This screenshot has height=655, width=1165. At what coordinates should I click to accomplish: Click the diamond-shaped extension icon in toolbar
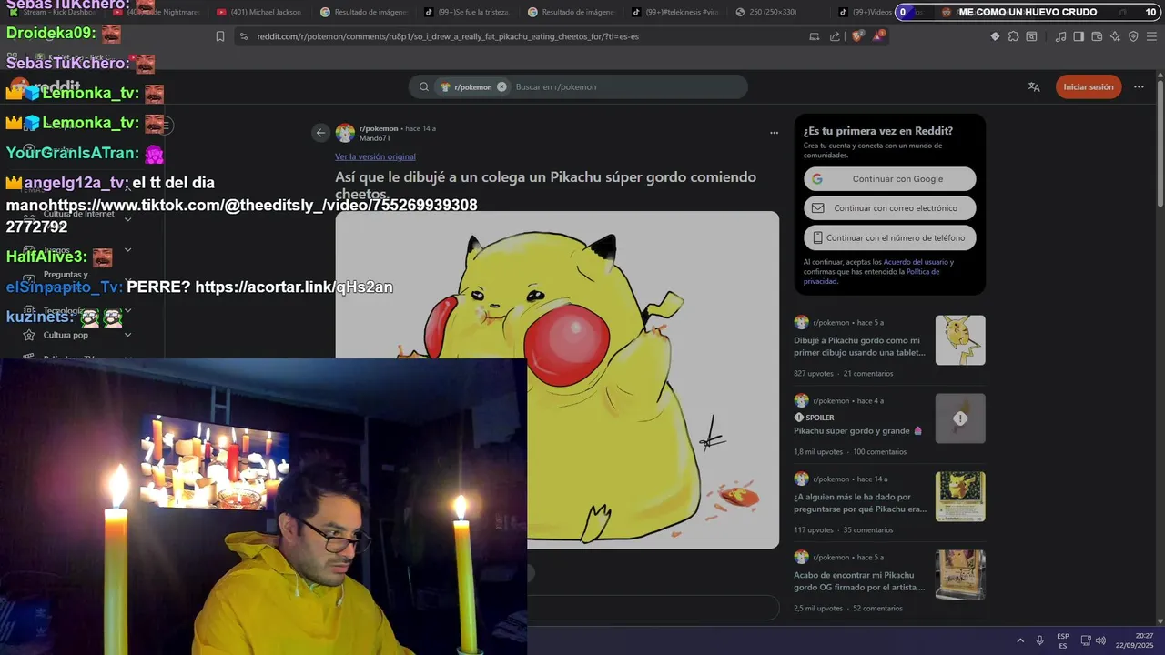point(995,36)
